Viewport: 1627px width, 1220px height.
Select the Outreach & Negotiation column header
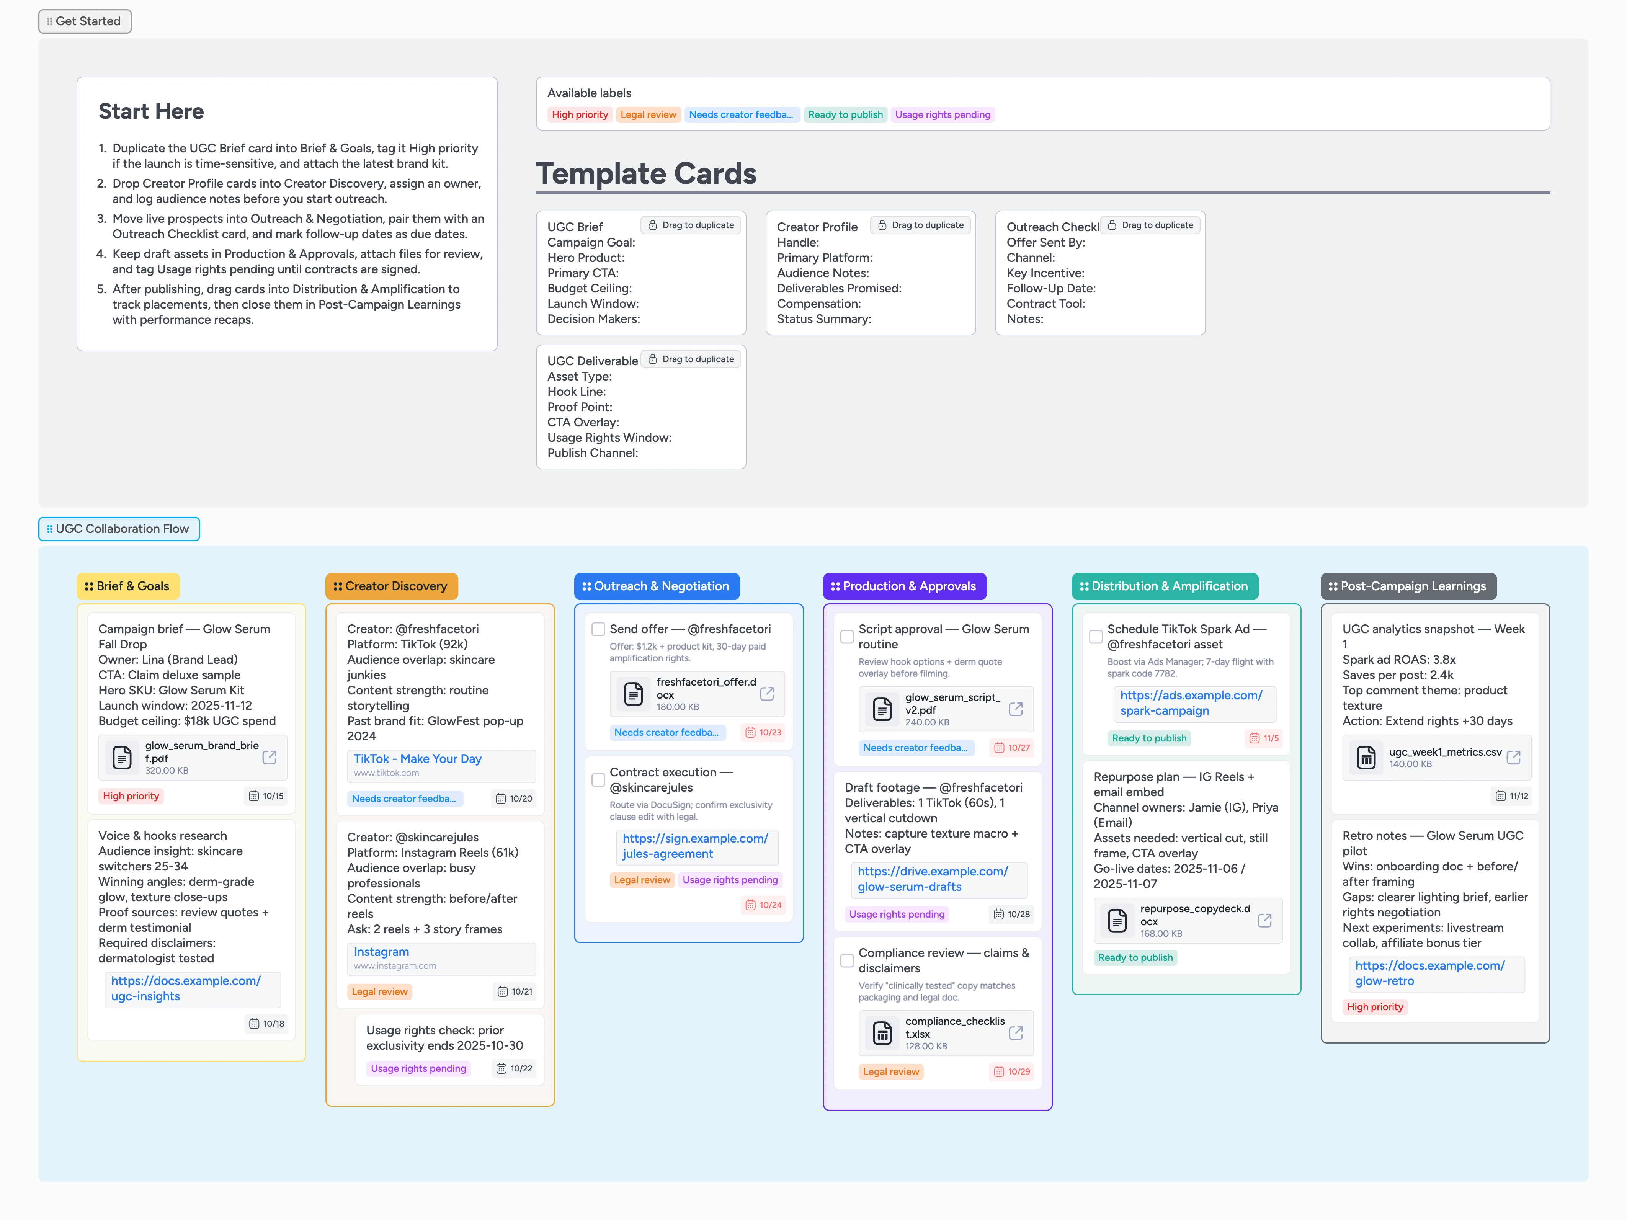pos(657,586)
